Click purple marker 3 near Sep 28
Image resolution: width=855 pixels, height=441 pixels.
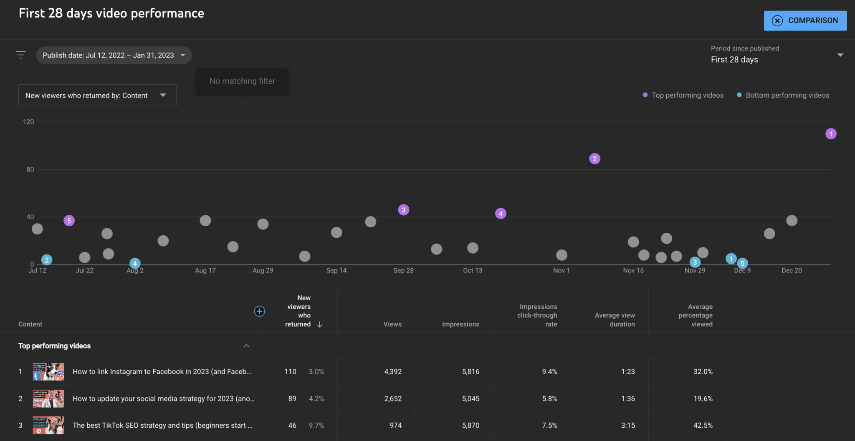coord(403,210)
